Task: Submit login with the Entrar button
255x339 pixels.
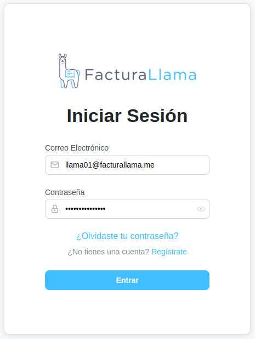Action: point(127,280)
